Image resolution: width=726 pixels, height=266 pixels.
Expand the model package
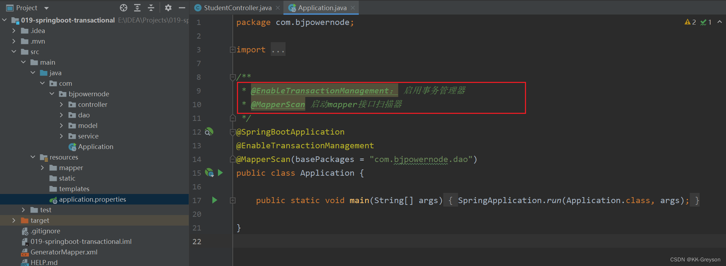point(61,125)
